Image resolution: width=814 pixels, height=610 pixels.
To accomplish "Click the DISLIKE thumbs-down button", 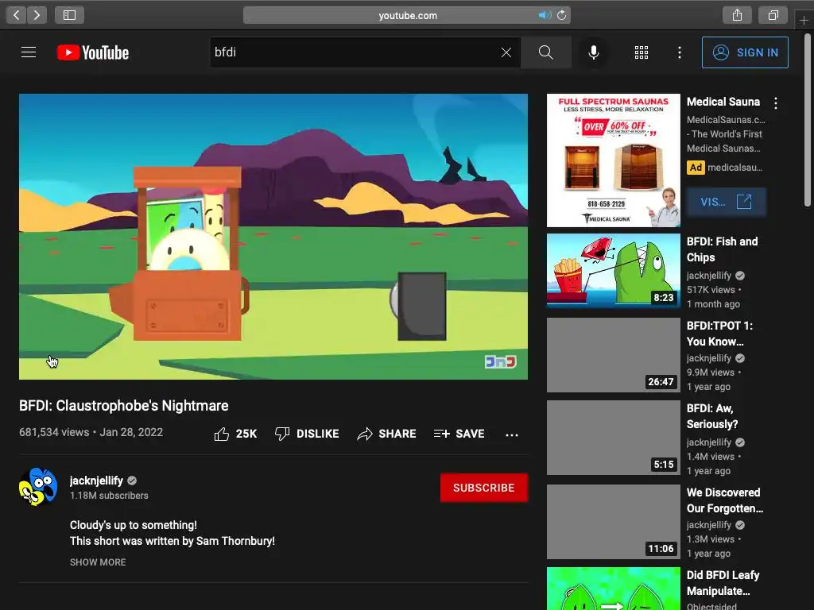I will click(307, 434).
